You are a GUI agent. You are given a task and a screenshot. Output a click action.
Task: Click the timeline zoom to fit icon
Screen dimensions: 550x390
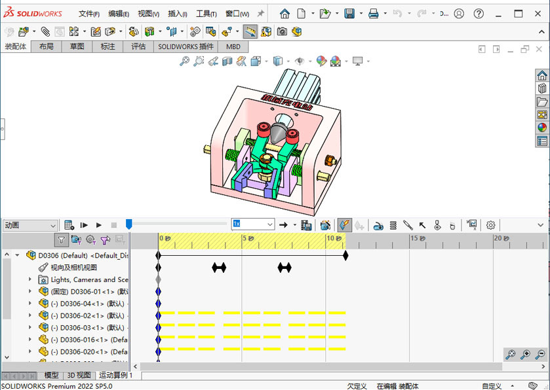(510, 354)
